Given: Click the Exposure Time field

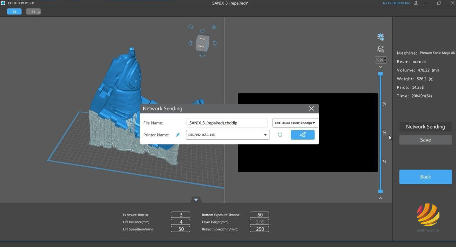Looking at the screenshot, I should pos(180,215).
